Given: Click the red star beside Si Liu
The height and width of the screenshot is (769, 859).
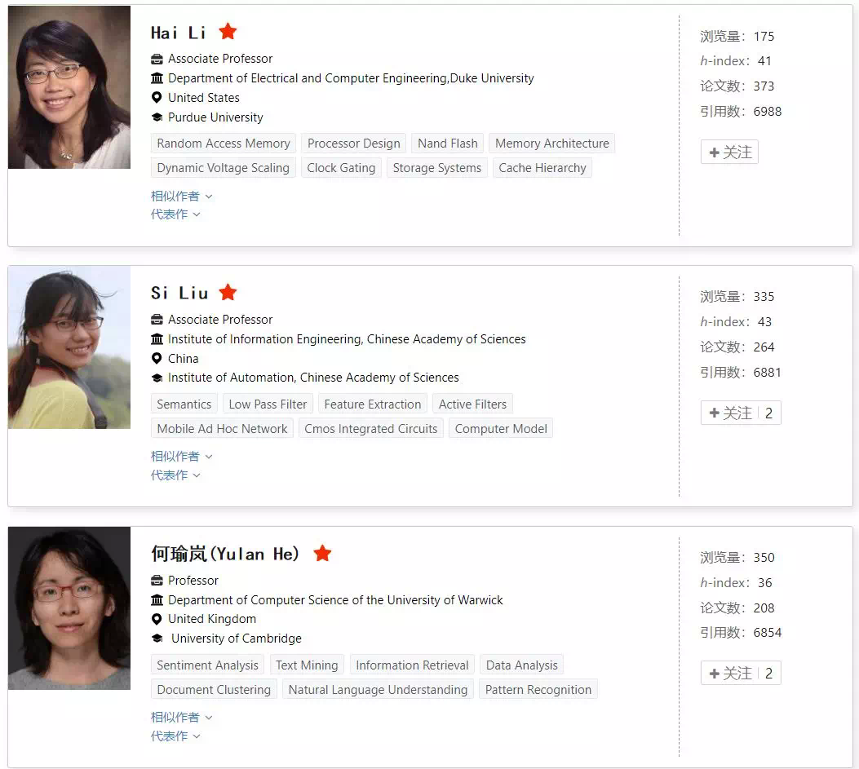Looking at the screenshot, I should pos(228,292).
